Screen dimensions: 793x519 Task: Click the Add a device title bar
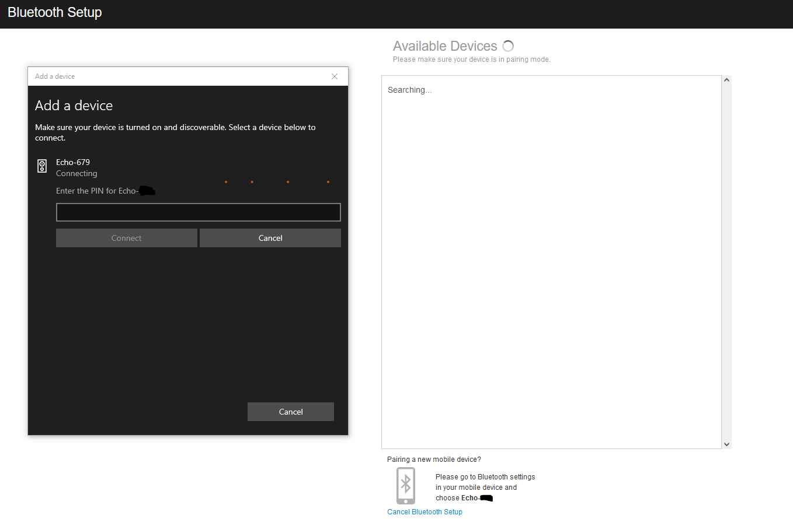pyautogui.click(x=175, y=76)
